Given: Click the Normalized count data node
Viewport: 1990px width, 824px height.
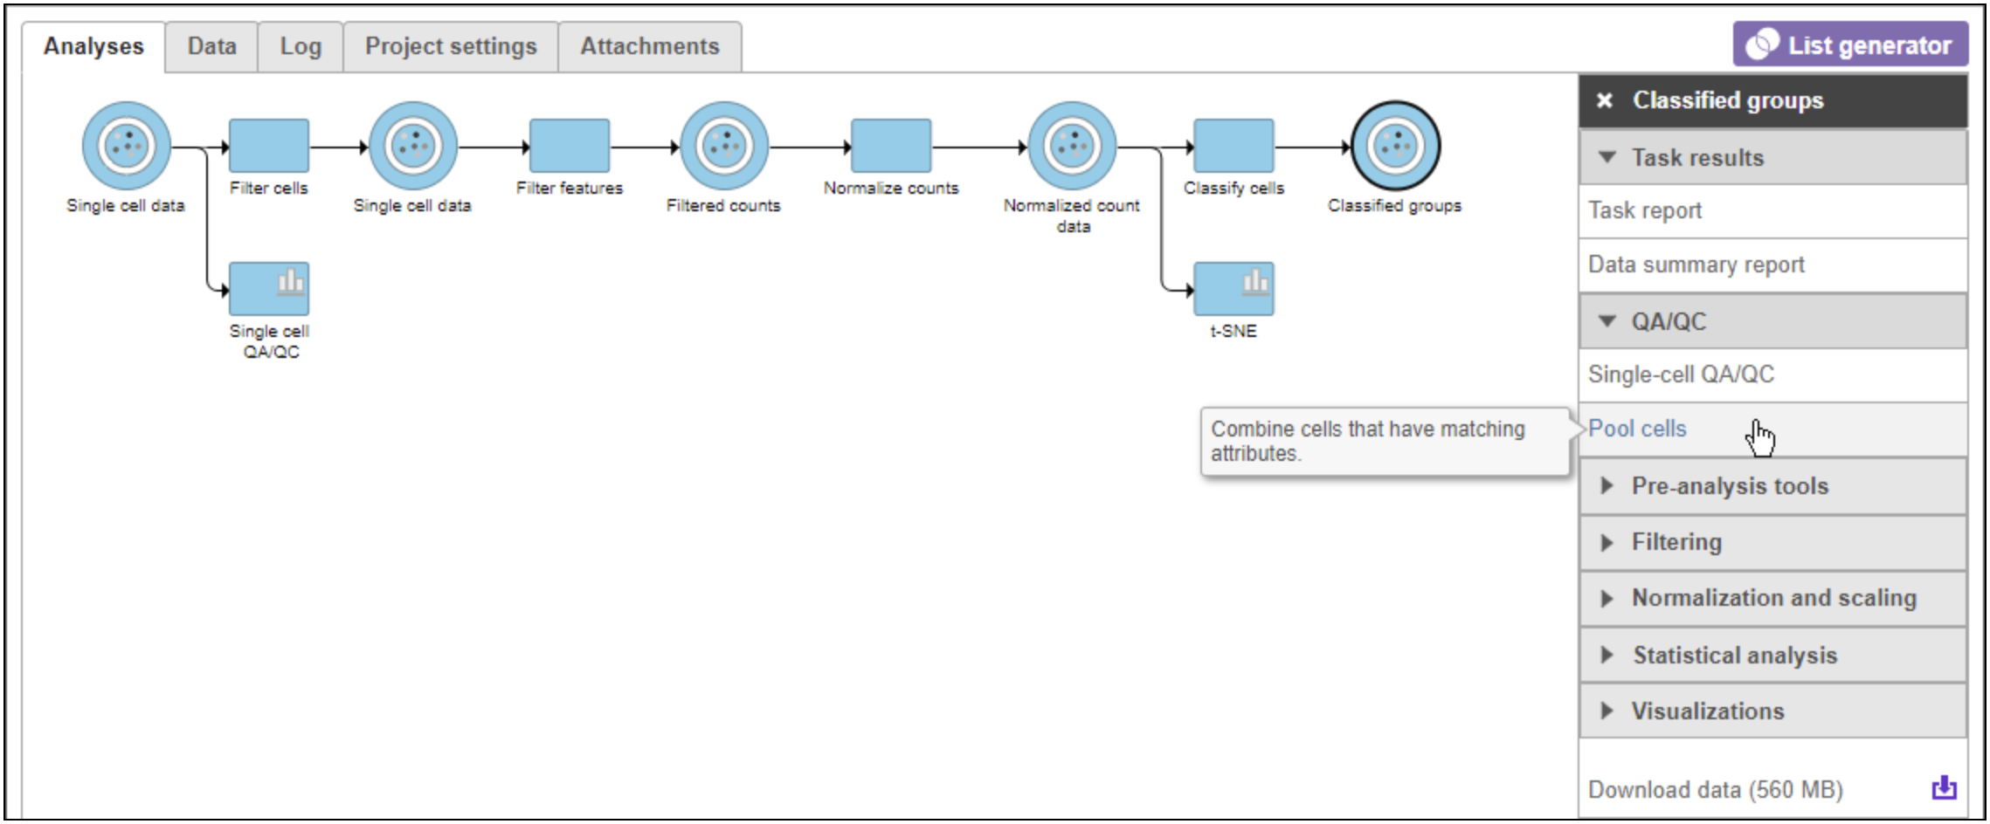Looking at the screenshot, I should pos(1072,146).
